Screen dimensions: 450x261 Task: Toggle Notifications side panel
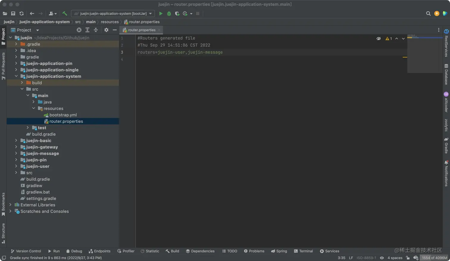click(446, 173)
